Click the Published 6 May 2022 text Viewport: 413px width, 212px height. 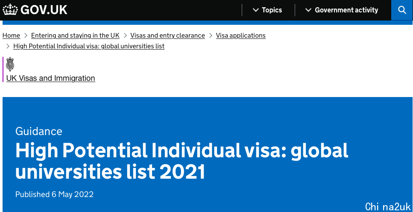pyautogui.click(x=55, y=194)
